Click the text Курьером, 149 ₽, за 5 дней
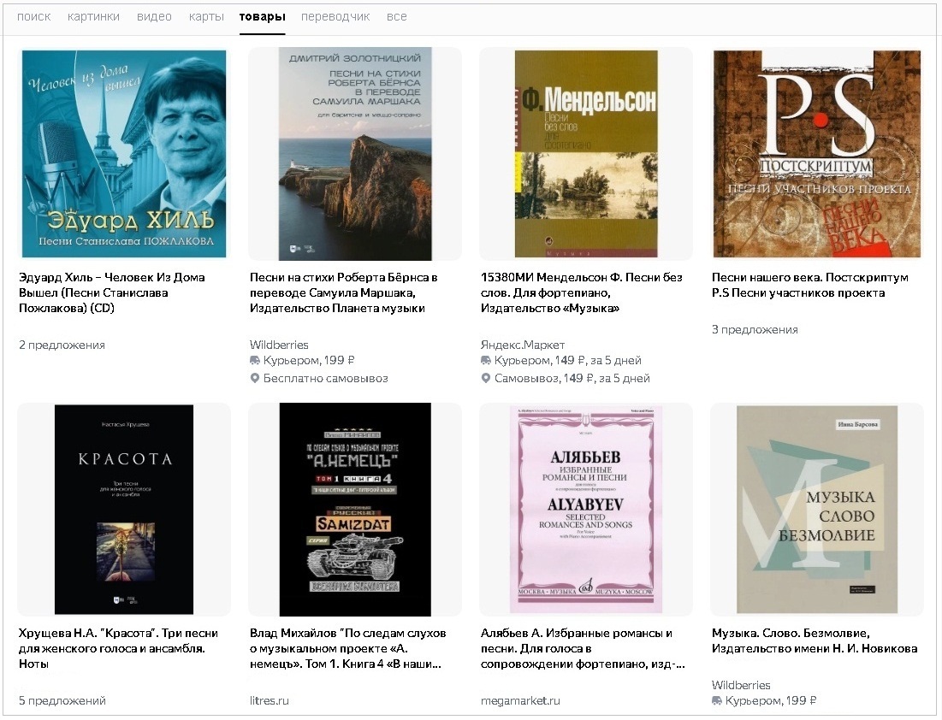This screenshot has width=942, height=720. [x=568, y=360]
